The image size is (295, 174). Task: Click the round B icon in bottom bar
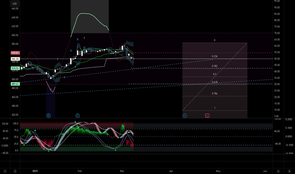coord(289,171)
